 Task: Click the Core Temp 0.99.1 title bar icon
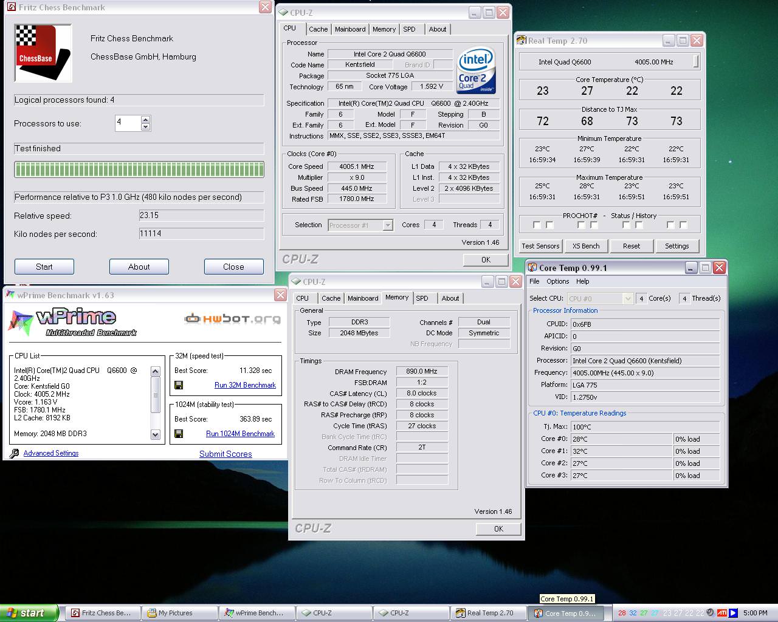(x=532, y=267)
